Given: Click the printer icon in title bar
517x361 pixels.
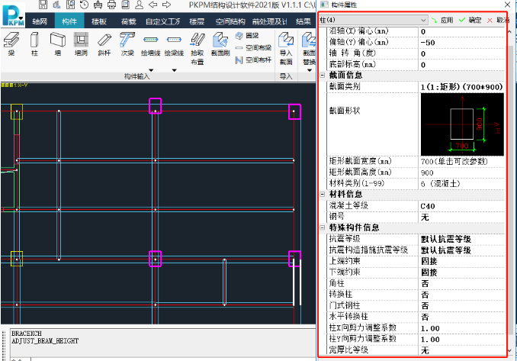Looking at the screenshot, I should (x=112, y=5).
